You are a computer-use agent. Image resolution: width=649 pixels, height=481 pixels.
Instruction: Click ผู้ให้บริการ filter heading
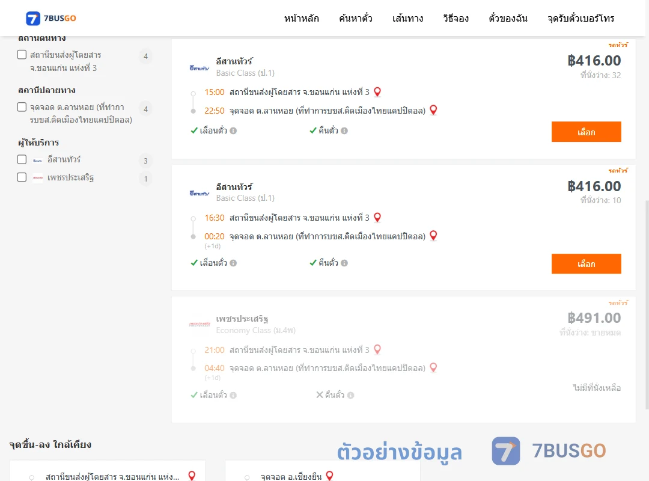[38, 142]
